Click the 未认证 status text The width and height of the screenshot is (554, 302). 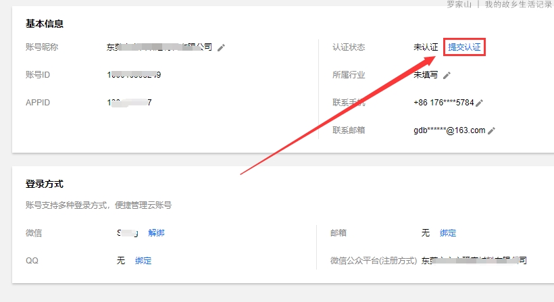[426, 47]
